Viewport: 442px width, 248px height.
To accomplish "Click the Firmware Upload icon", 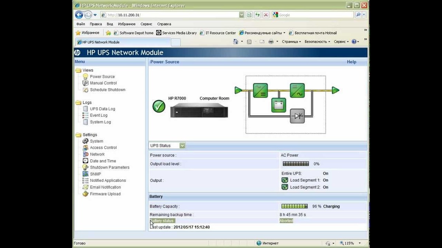I will pos(85,194).
